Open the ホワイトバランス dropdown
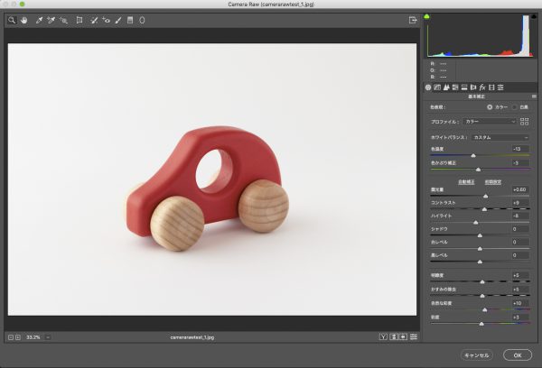This screenshot has height=368, width=542. [500, 137]
